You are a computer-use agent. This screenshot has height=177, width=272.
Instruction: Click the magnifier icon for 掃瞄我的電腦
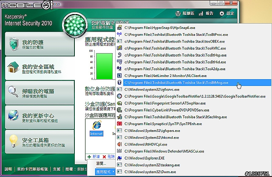pyautogui.click(x=13, y=91)
